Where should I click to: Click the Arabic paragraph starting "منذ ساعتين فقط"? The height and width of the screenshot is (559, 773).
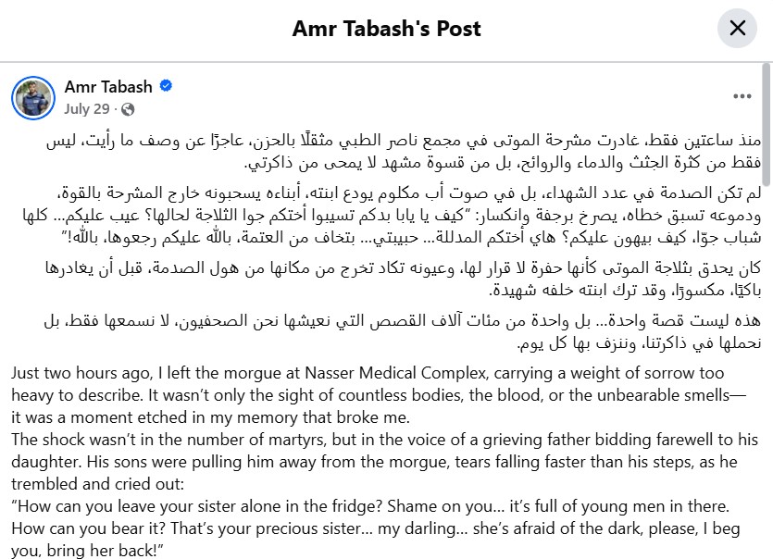404,152
